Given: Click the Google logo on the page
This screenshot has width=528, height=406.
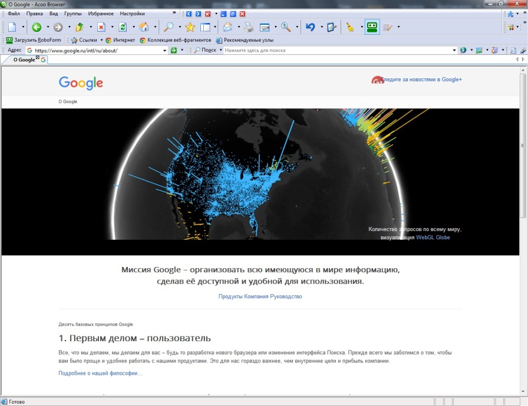Looking at the screenshot, I should (x=81, y=83).
